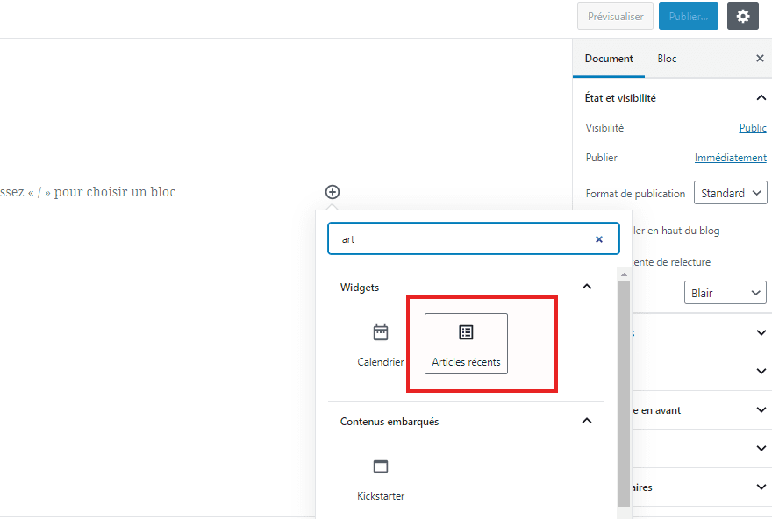The width and height of the screenshot is (772, 519).
Task: Click the Publier button
Action: [x=688, y=17]
